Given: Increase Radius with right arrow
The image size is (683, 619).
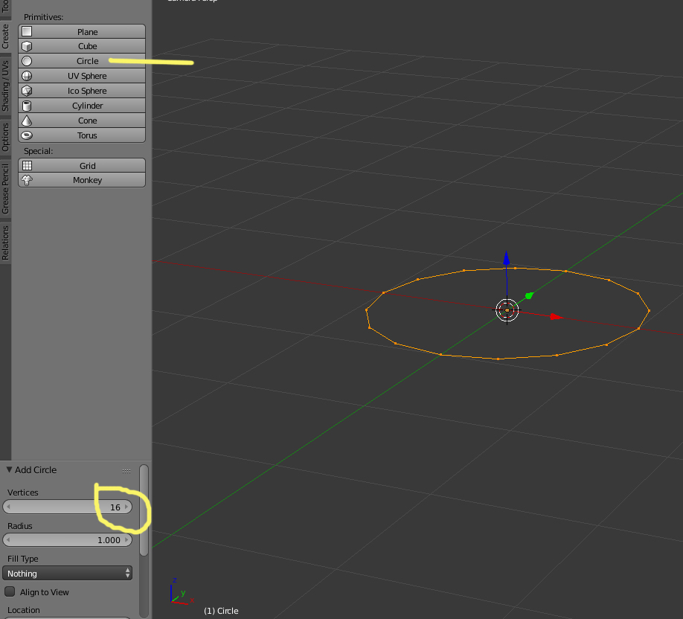Looking at the screenshot, I should (126, 539).
